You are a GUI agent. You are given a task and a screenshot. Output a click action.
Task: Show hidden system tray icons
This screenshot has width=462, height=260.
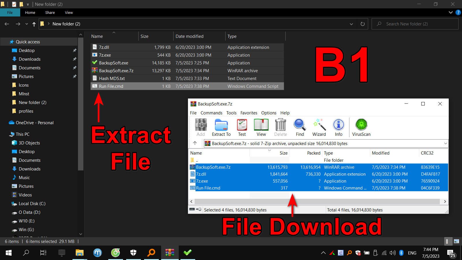(x=323, y=253)
